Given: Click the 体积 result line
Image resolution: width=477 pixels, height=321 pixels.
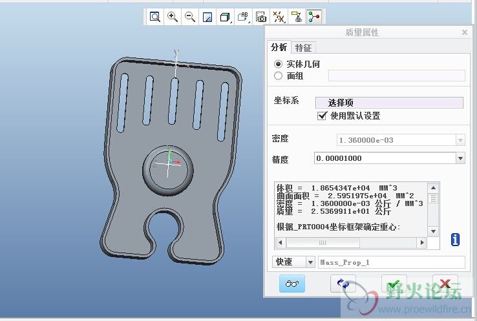Looking at the screenshot, I should click(x=337, y=188).
